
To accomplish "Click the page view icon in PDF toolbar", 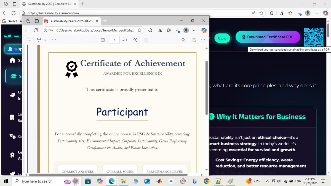I will click(146, 40).
